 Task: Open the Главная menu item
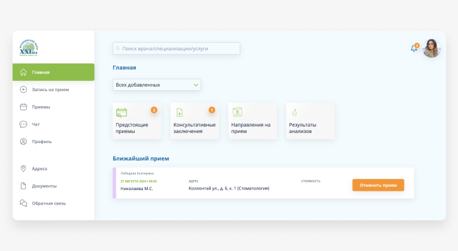click(53, 72)
